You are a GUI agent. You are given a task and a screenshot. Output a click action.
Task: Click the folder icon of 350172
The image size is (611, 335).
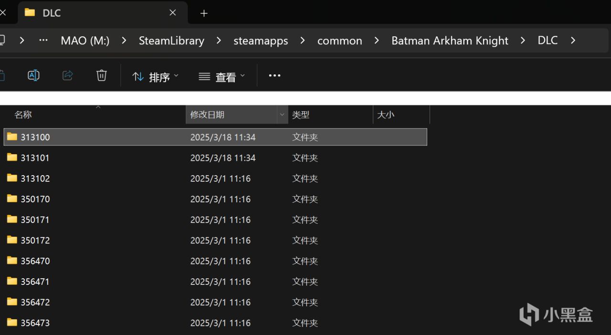pyautogui.click(x=12, y=240)
